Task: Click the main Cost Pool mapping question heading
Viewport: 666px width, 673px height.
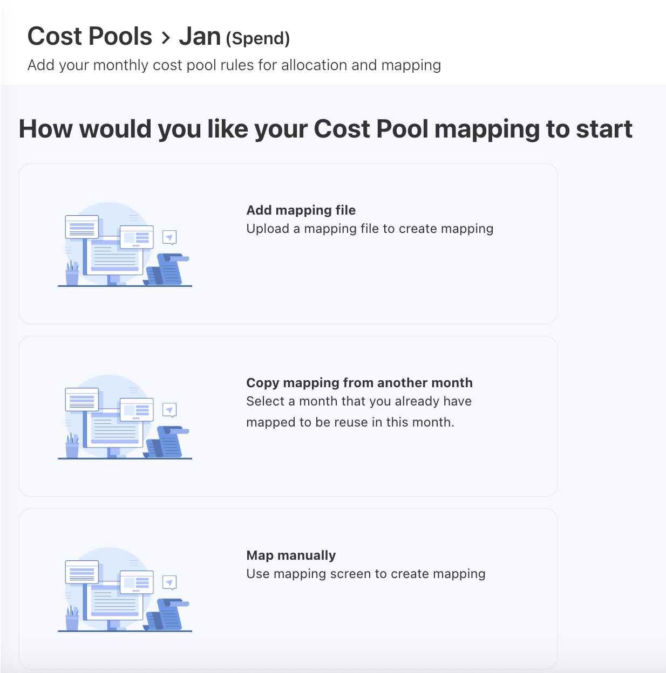Action: coord(325,129)
